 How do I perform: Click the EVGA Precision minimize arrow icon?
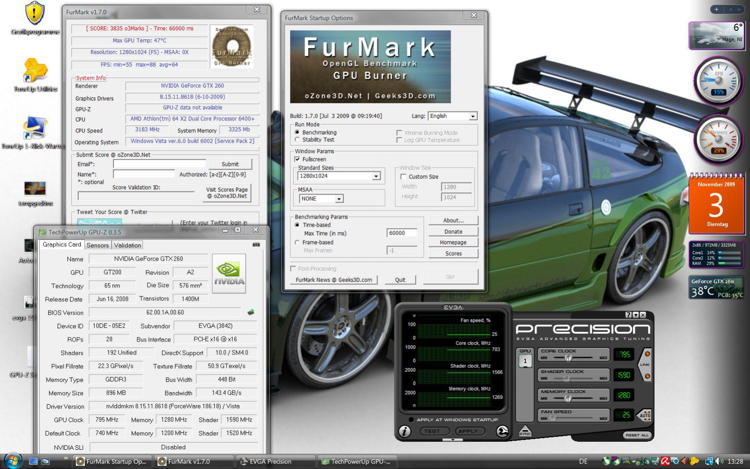click(x=636, y=315)
